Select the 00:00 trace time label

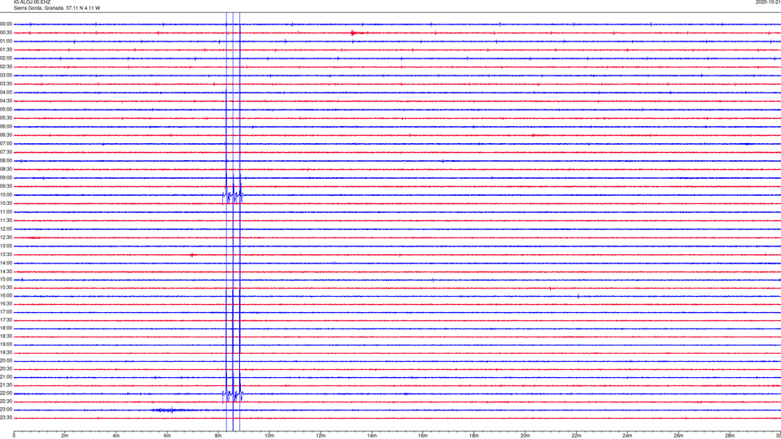point(7,24)
